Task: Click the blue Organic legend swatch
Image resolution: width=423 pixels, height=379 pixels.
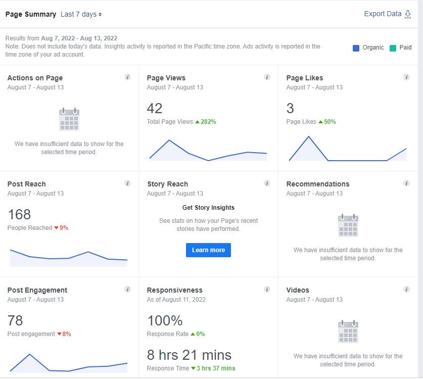Action: 356,48
